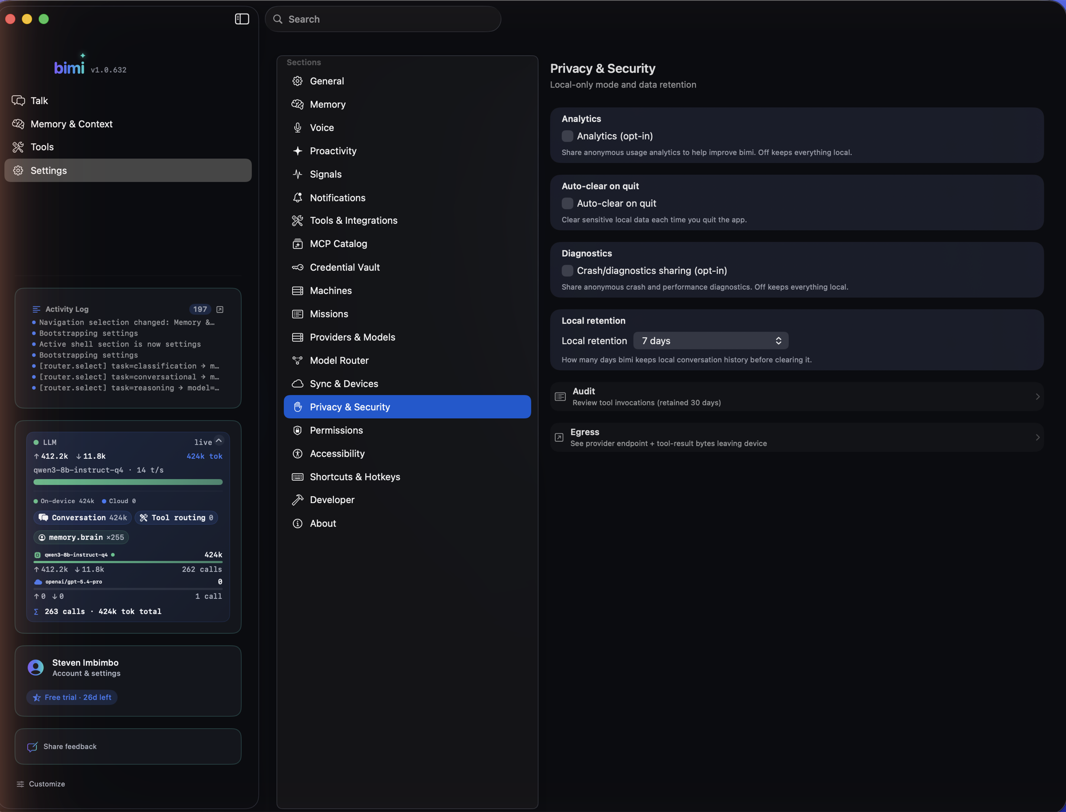Click the Free trial 26d left badge

coord(72,698)
